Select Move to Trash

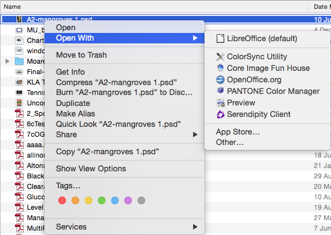(x=125, y=55)
